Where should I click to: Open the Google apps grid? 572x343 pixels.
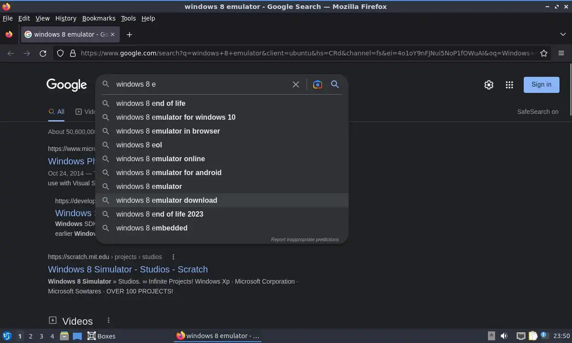click(509, 84)
